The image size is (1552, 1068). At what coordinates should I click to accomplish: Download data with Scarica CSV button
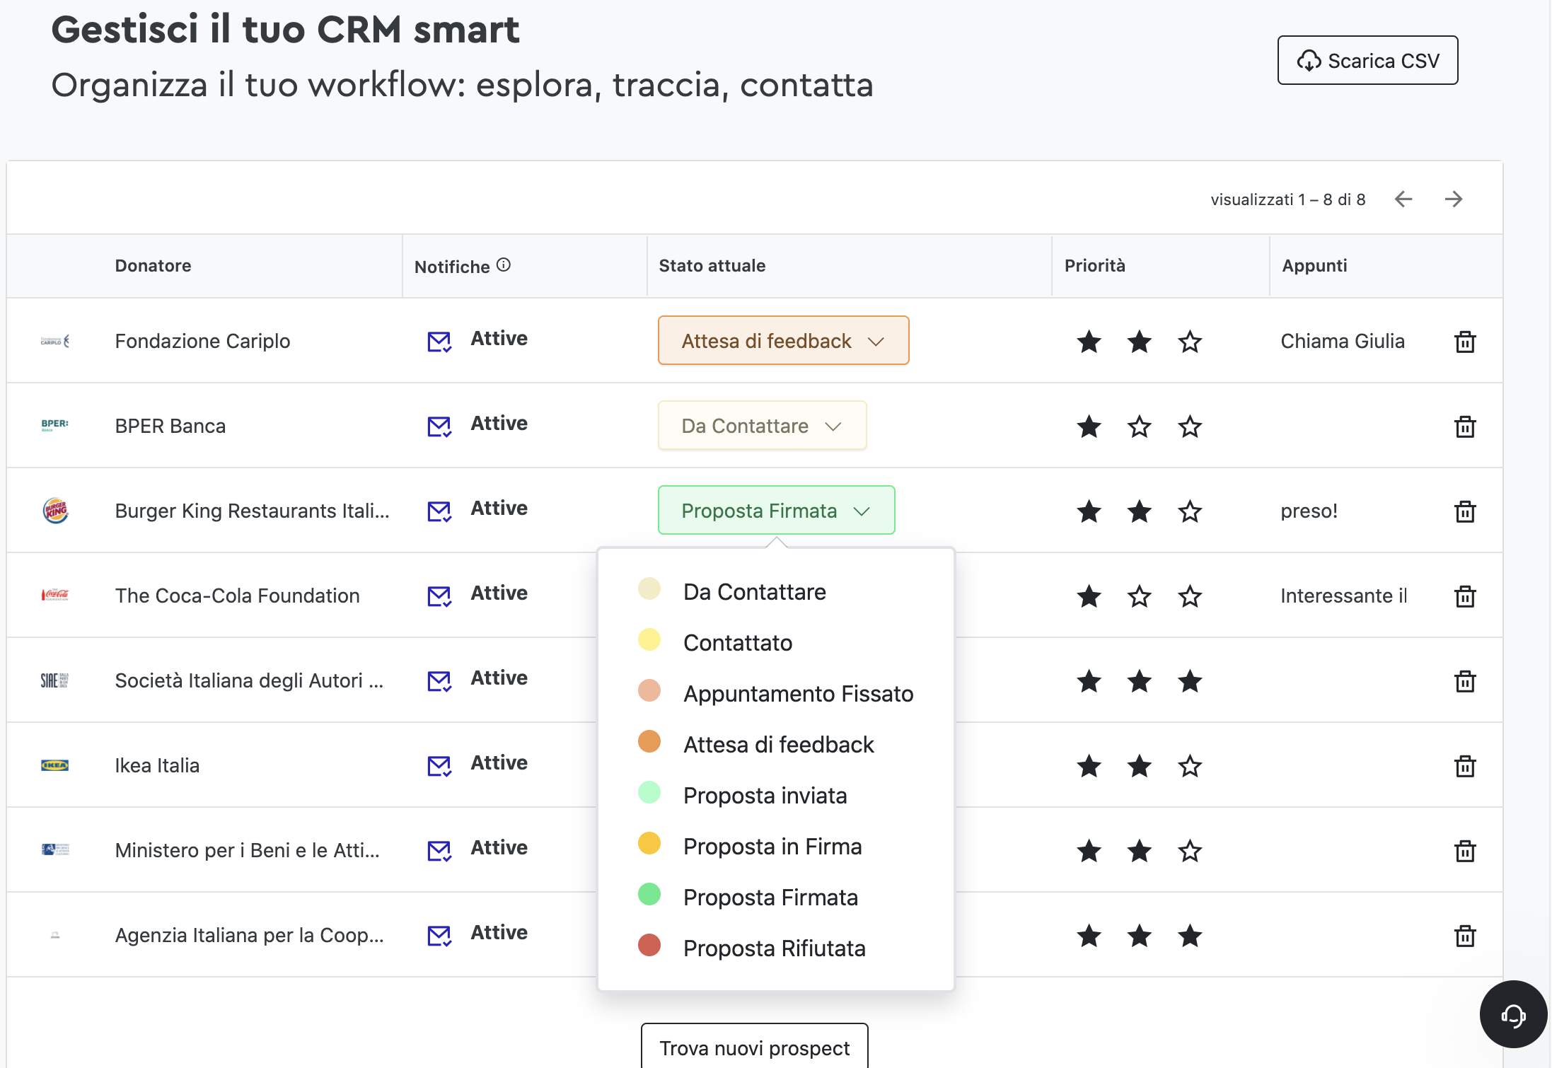tap(1367, 60)
